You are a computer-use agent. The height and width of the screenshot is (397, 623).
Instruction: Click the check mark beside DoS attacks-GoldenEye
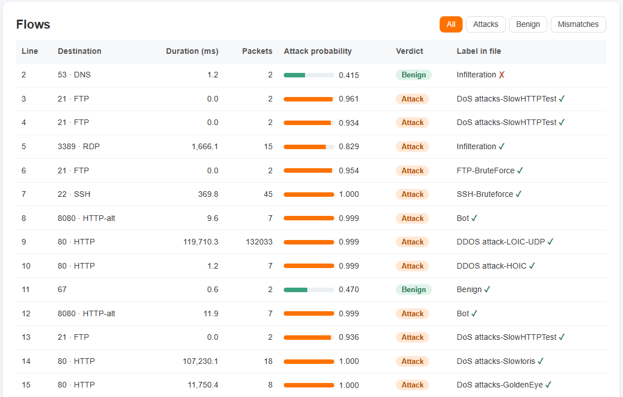tap(548, 385)
